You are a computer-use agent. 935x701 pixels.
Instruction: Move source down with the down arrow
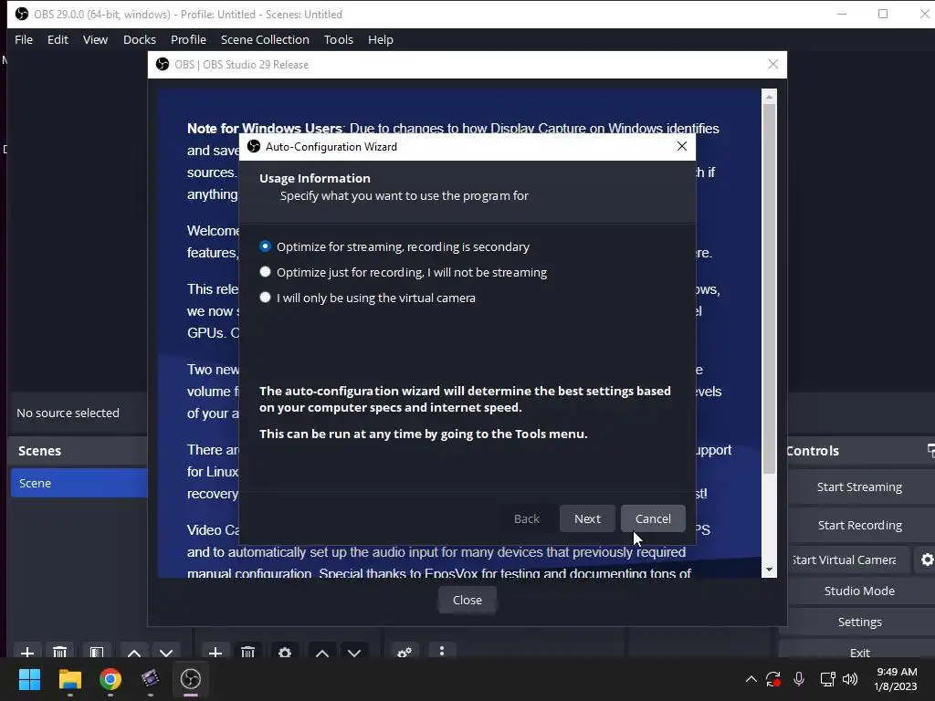[354, 652]
